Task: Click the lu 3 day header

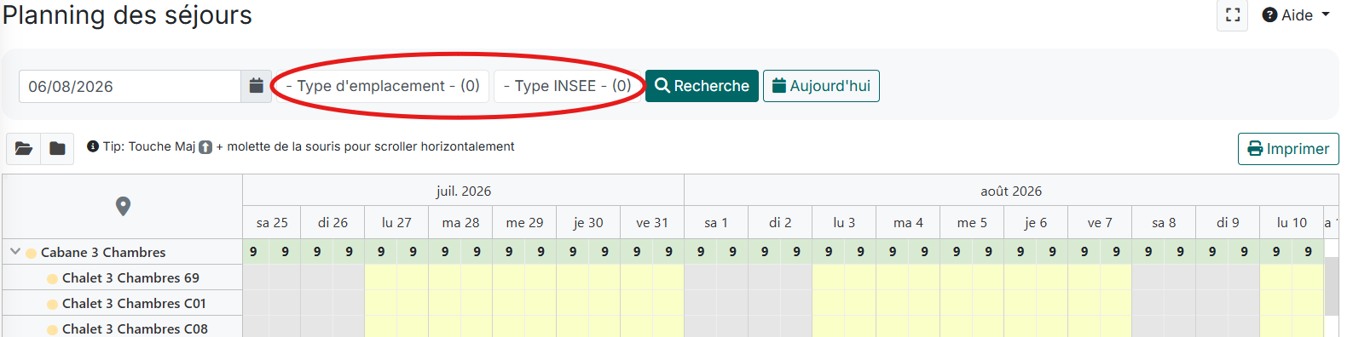Action: (x=844, y=223)
